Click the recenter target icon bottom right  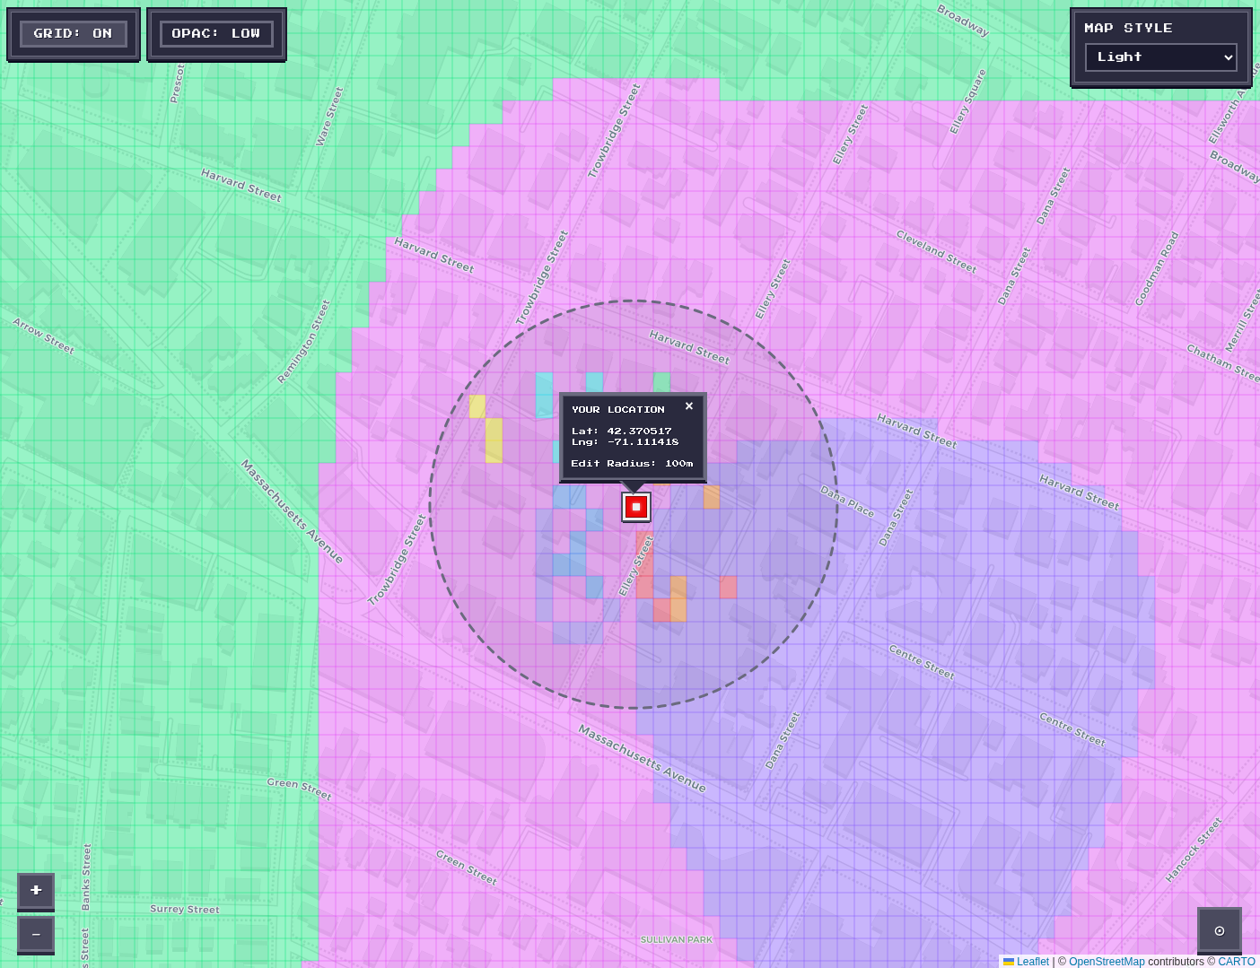pyautogui.click(x=1219, y=930)
